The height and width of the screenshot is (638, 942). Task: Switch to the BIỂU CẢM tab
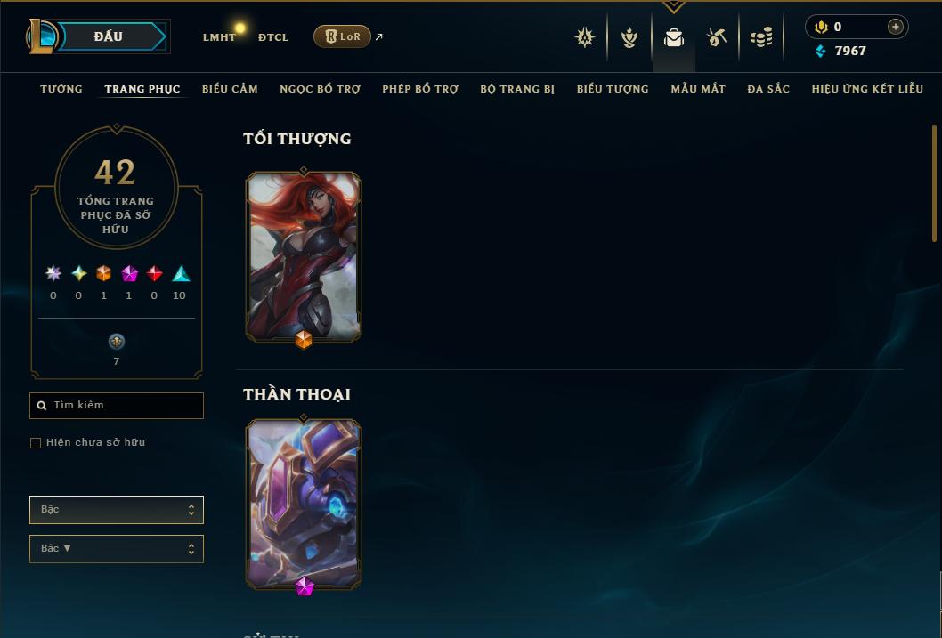coord(230,89)
